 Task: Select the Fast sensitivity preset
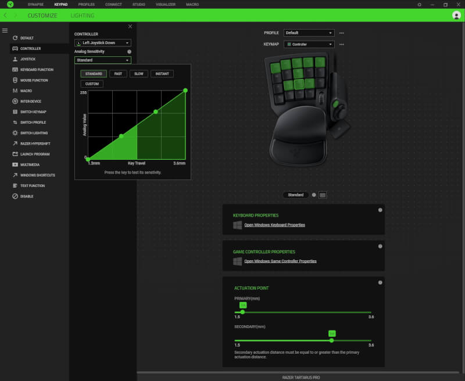coord(118,74)
